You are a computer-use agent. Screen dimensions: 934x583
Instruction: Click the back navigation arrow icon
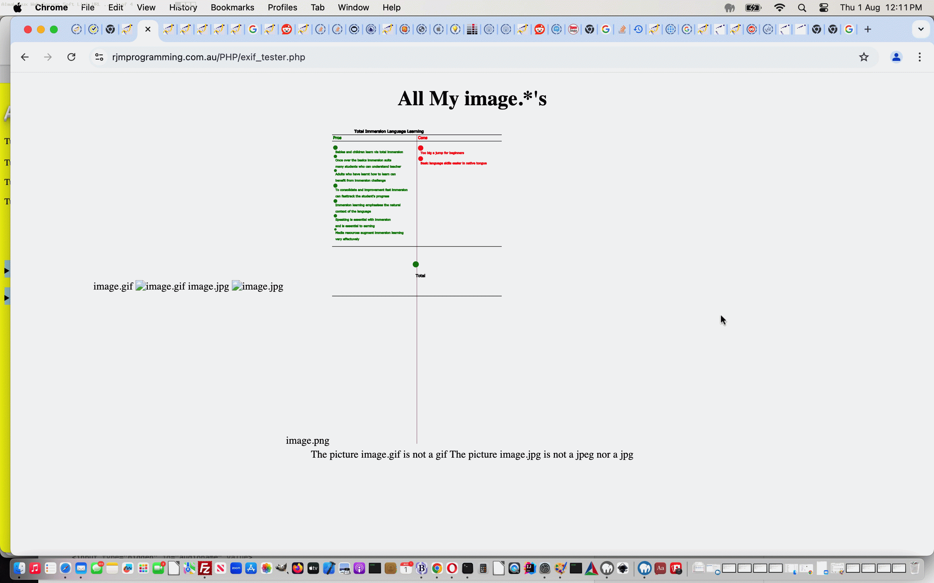pyautogui.click(x=24, y=57)
